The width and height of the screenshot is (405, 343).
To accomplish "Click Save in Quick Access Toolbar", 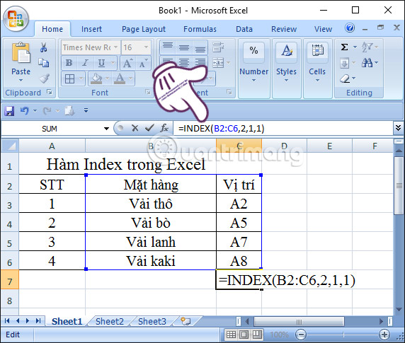I will [x=9, y=111].
